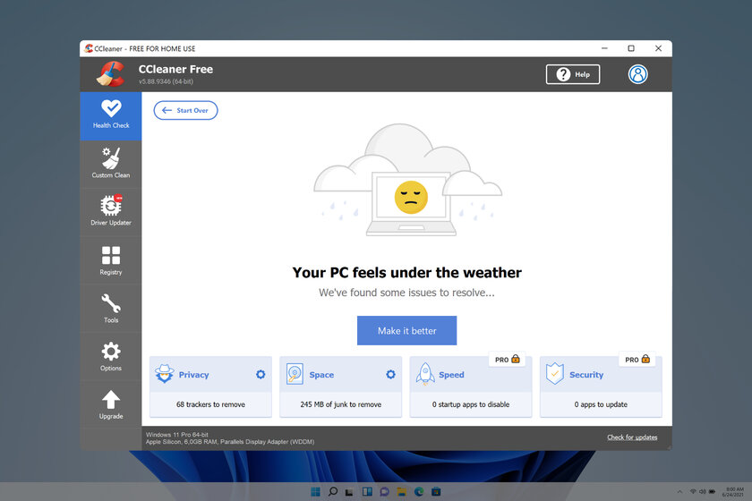Click the taskbar clock and date
752x501 pixels.
click(733, 492)
